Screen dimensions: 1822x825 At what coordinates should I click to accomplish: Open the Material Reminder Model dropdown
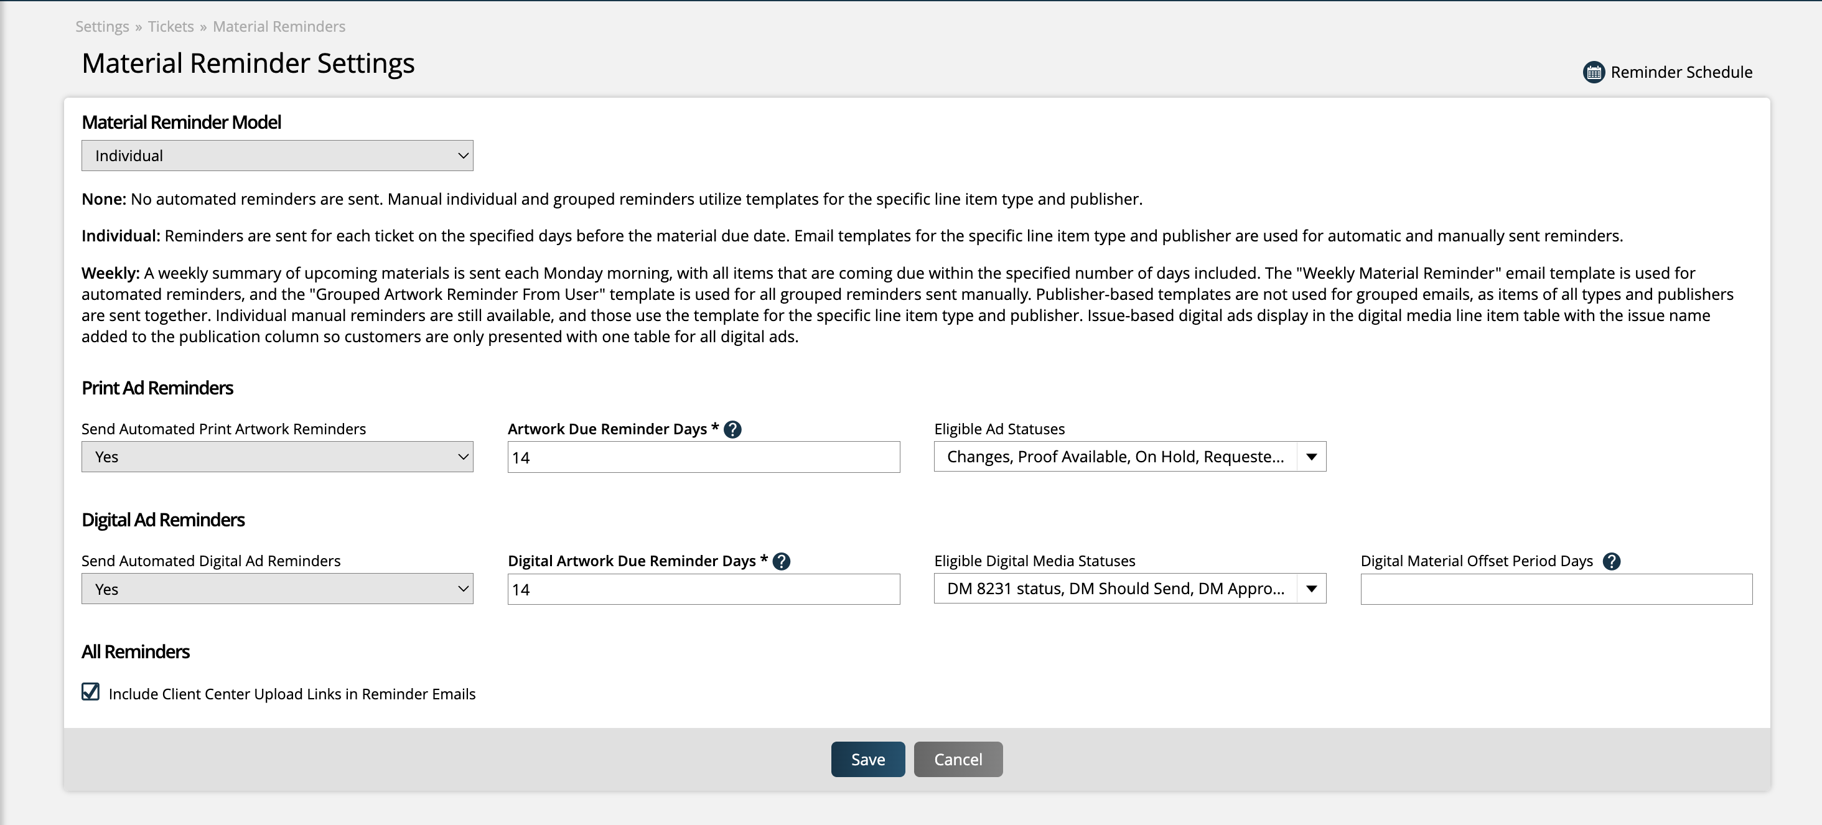click(x=278, y=156)
